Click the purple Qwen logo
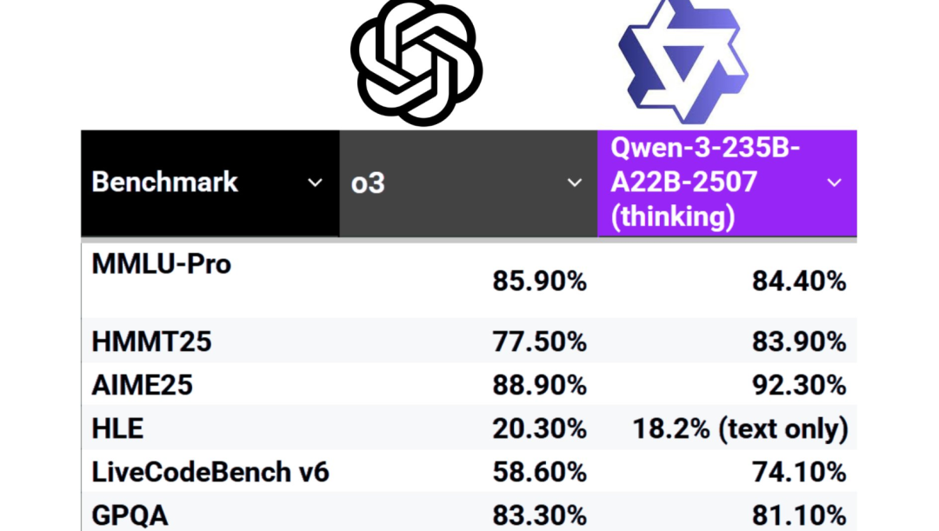This screenshot has width=939, height=531. click(683, 62)
